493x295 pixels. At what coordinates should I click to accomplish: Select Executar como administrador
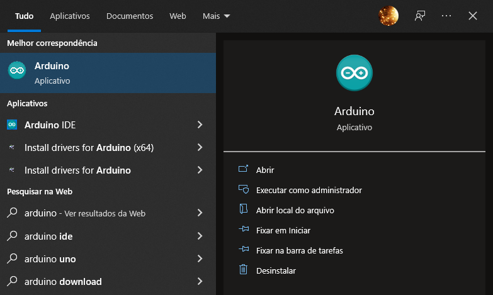click(309, 190)
